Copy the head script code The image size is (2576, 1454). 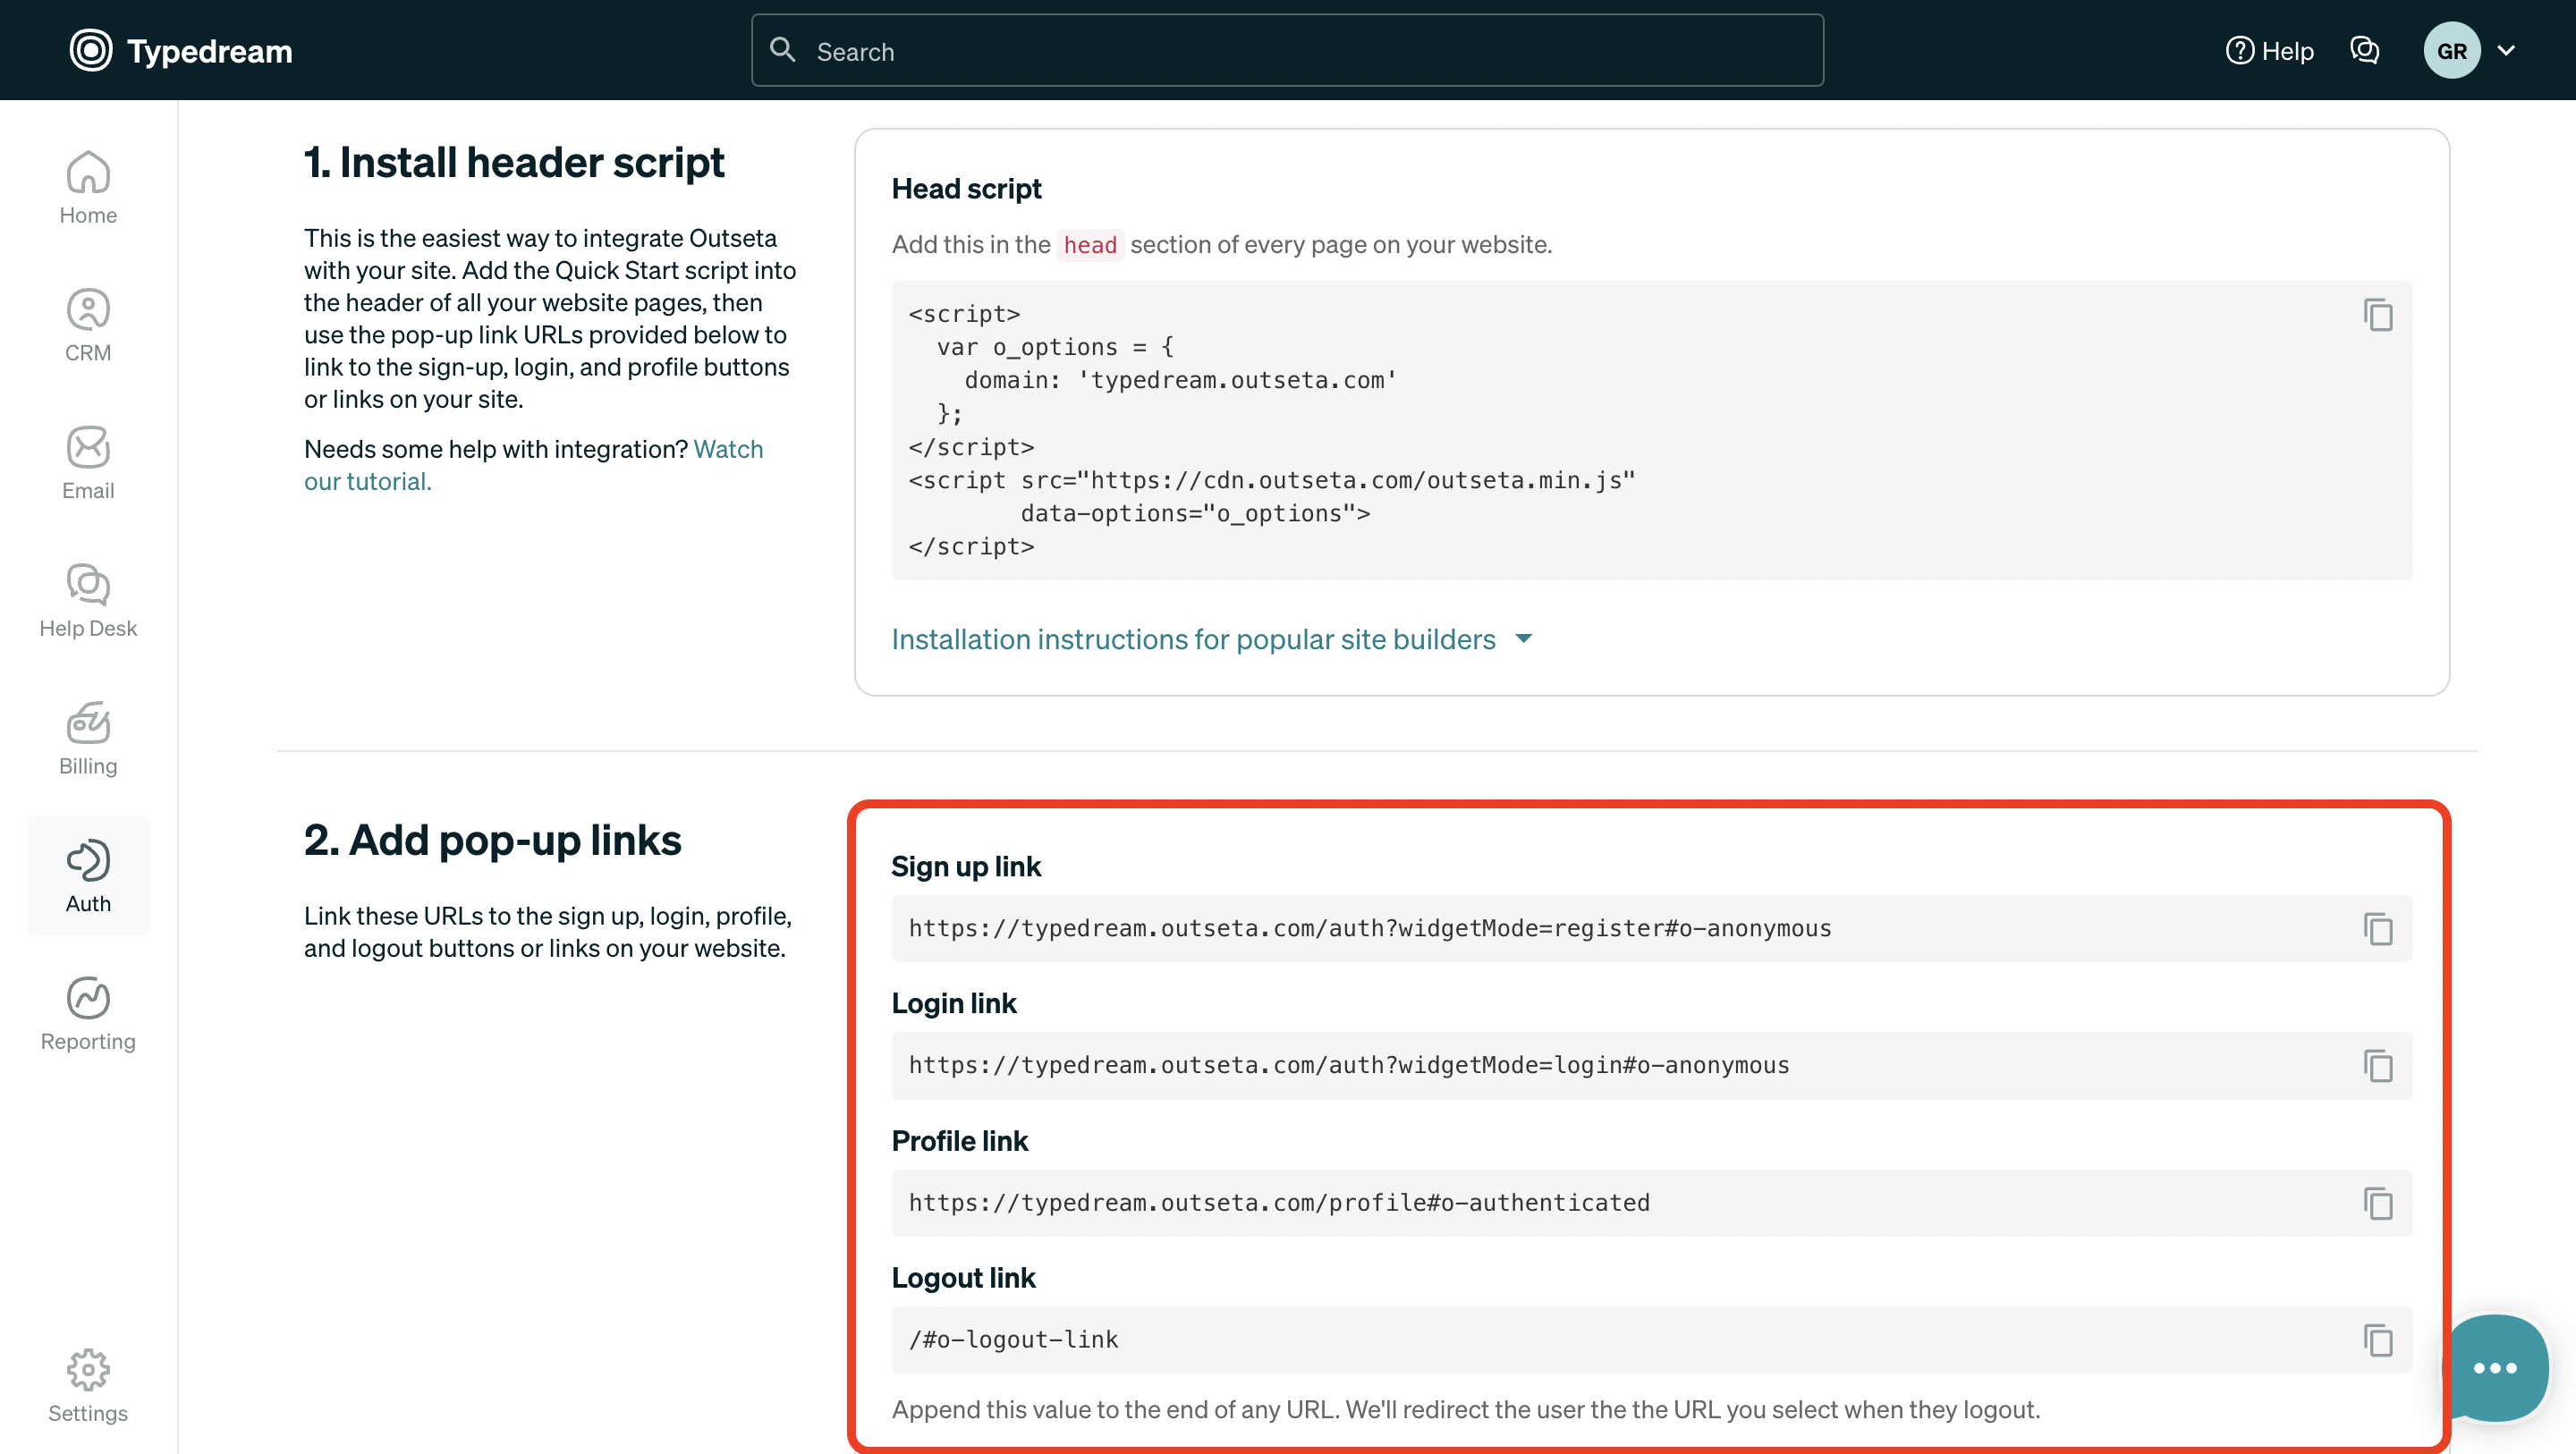(2377, 315)
